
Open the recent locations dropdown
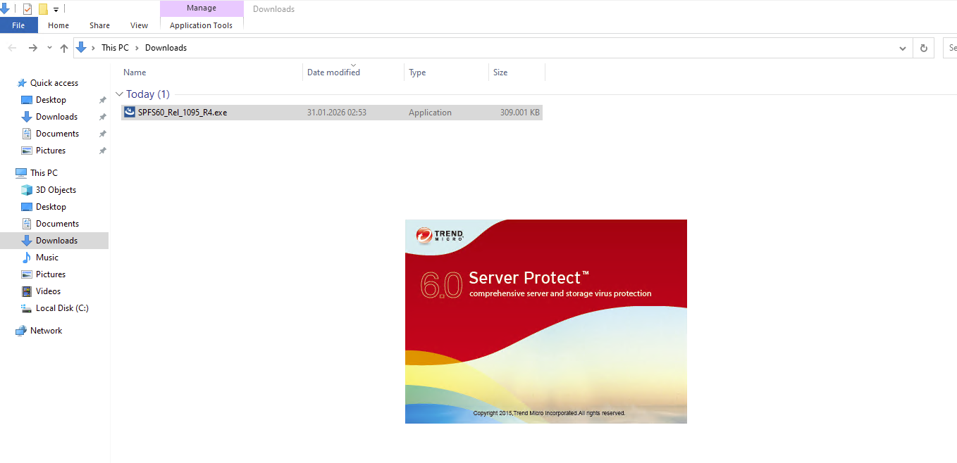tap(49, 48)
